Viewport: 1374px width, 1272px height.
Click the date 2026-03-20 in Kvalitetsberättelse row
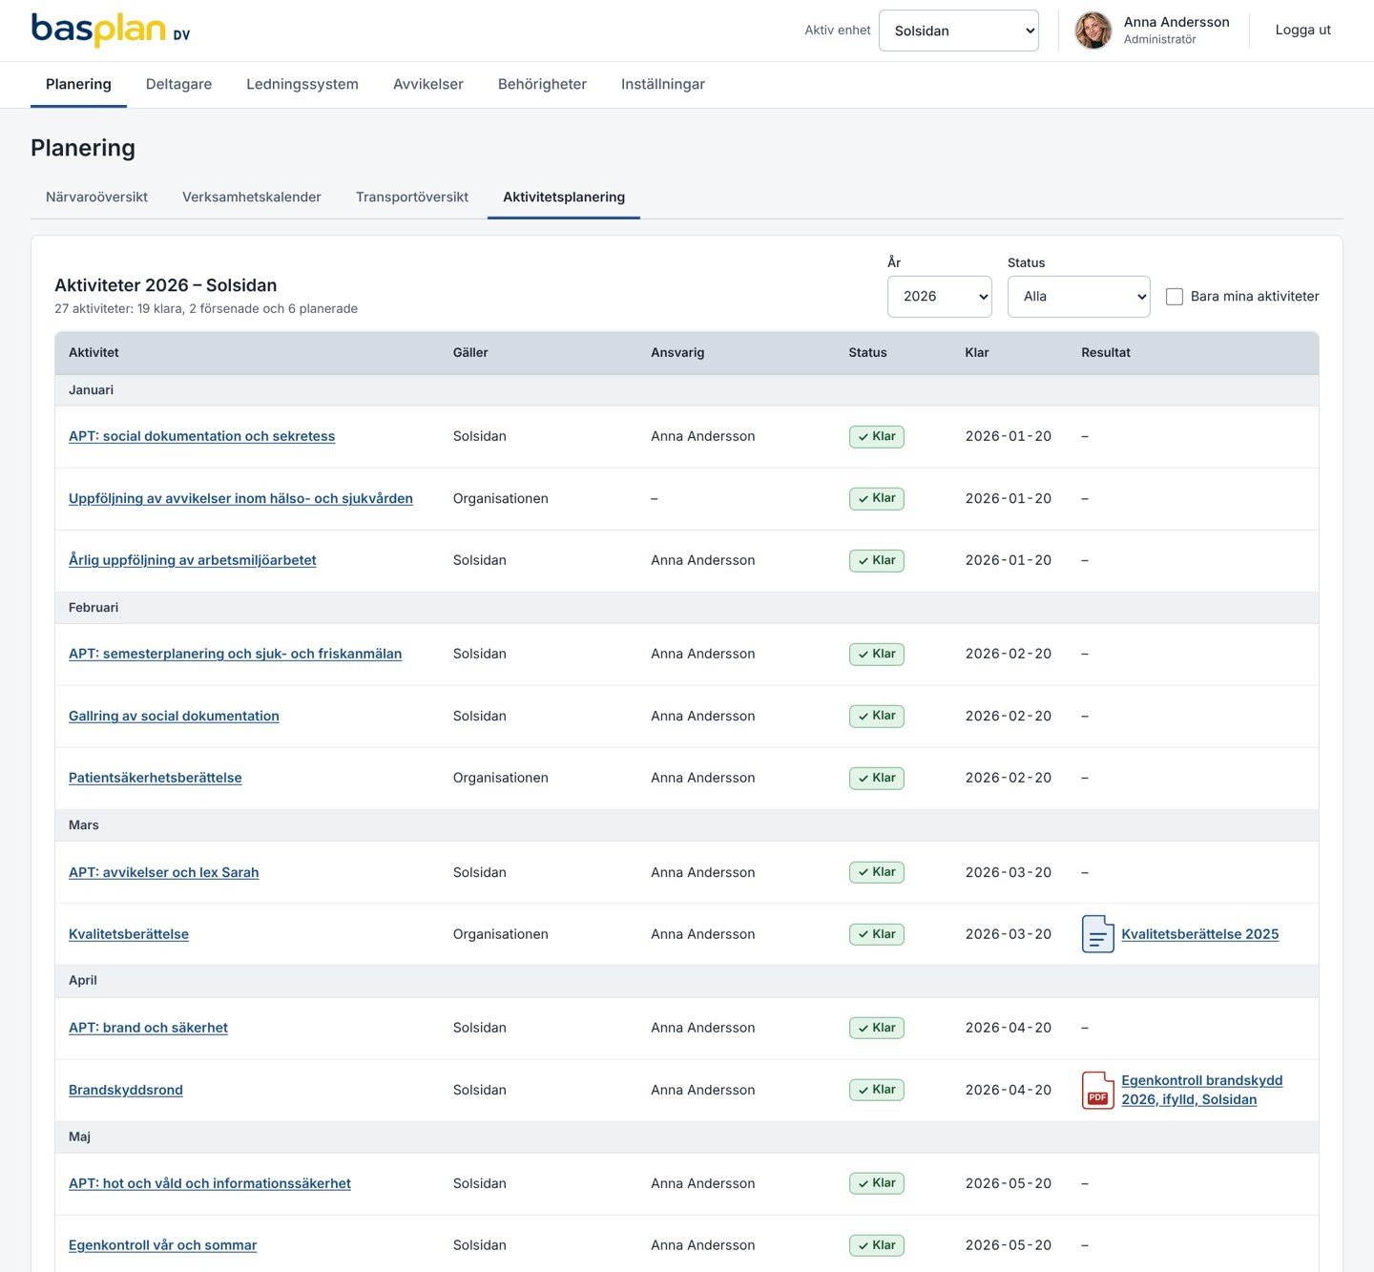pyautogui.click(x=1008, y=934)
